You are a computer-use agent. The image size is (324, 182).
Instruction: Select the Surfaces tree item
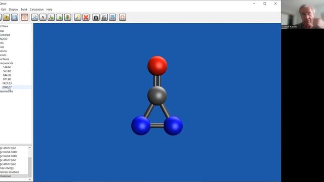5,59
